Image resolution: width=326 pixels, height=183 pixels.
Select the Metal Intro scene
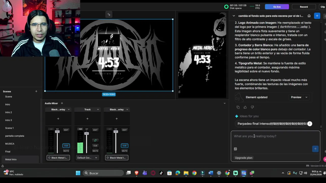20,159
